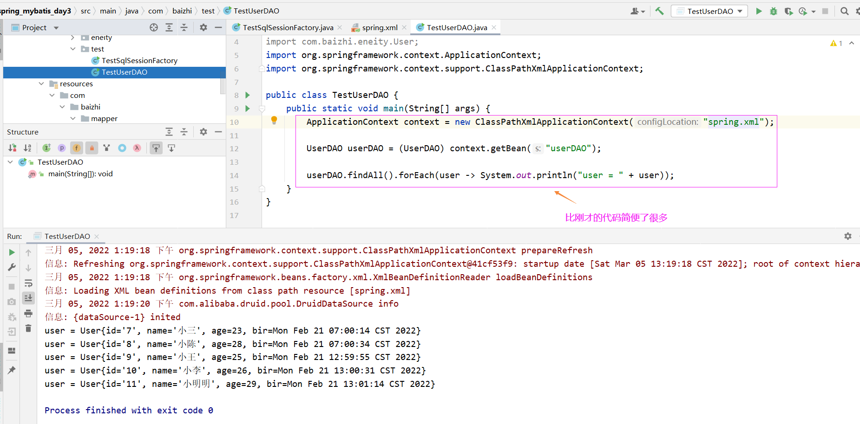
Task: Collapse TestUserDAO node in Structure panel
Action: pyautogui.click(x=10, y=162)
